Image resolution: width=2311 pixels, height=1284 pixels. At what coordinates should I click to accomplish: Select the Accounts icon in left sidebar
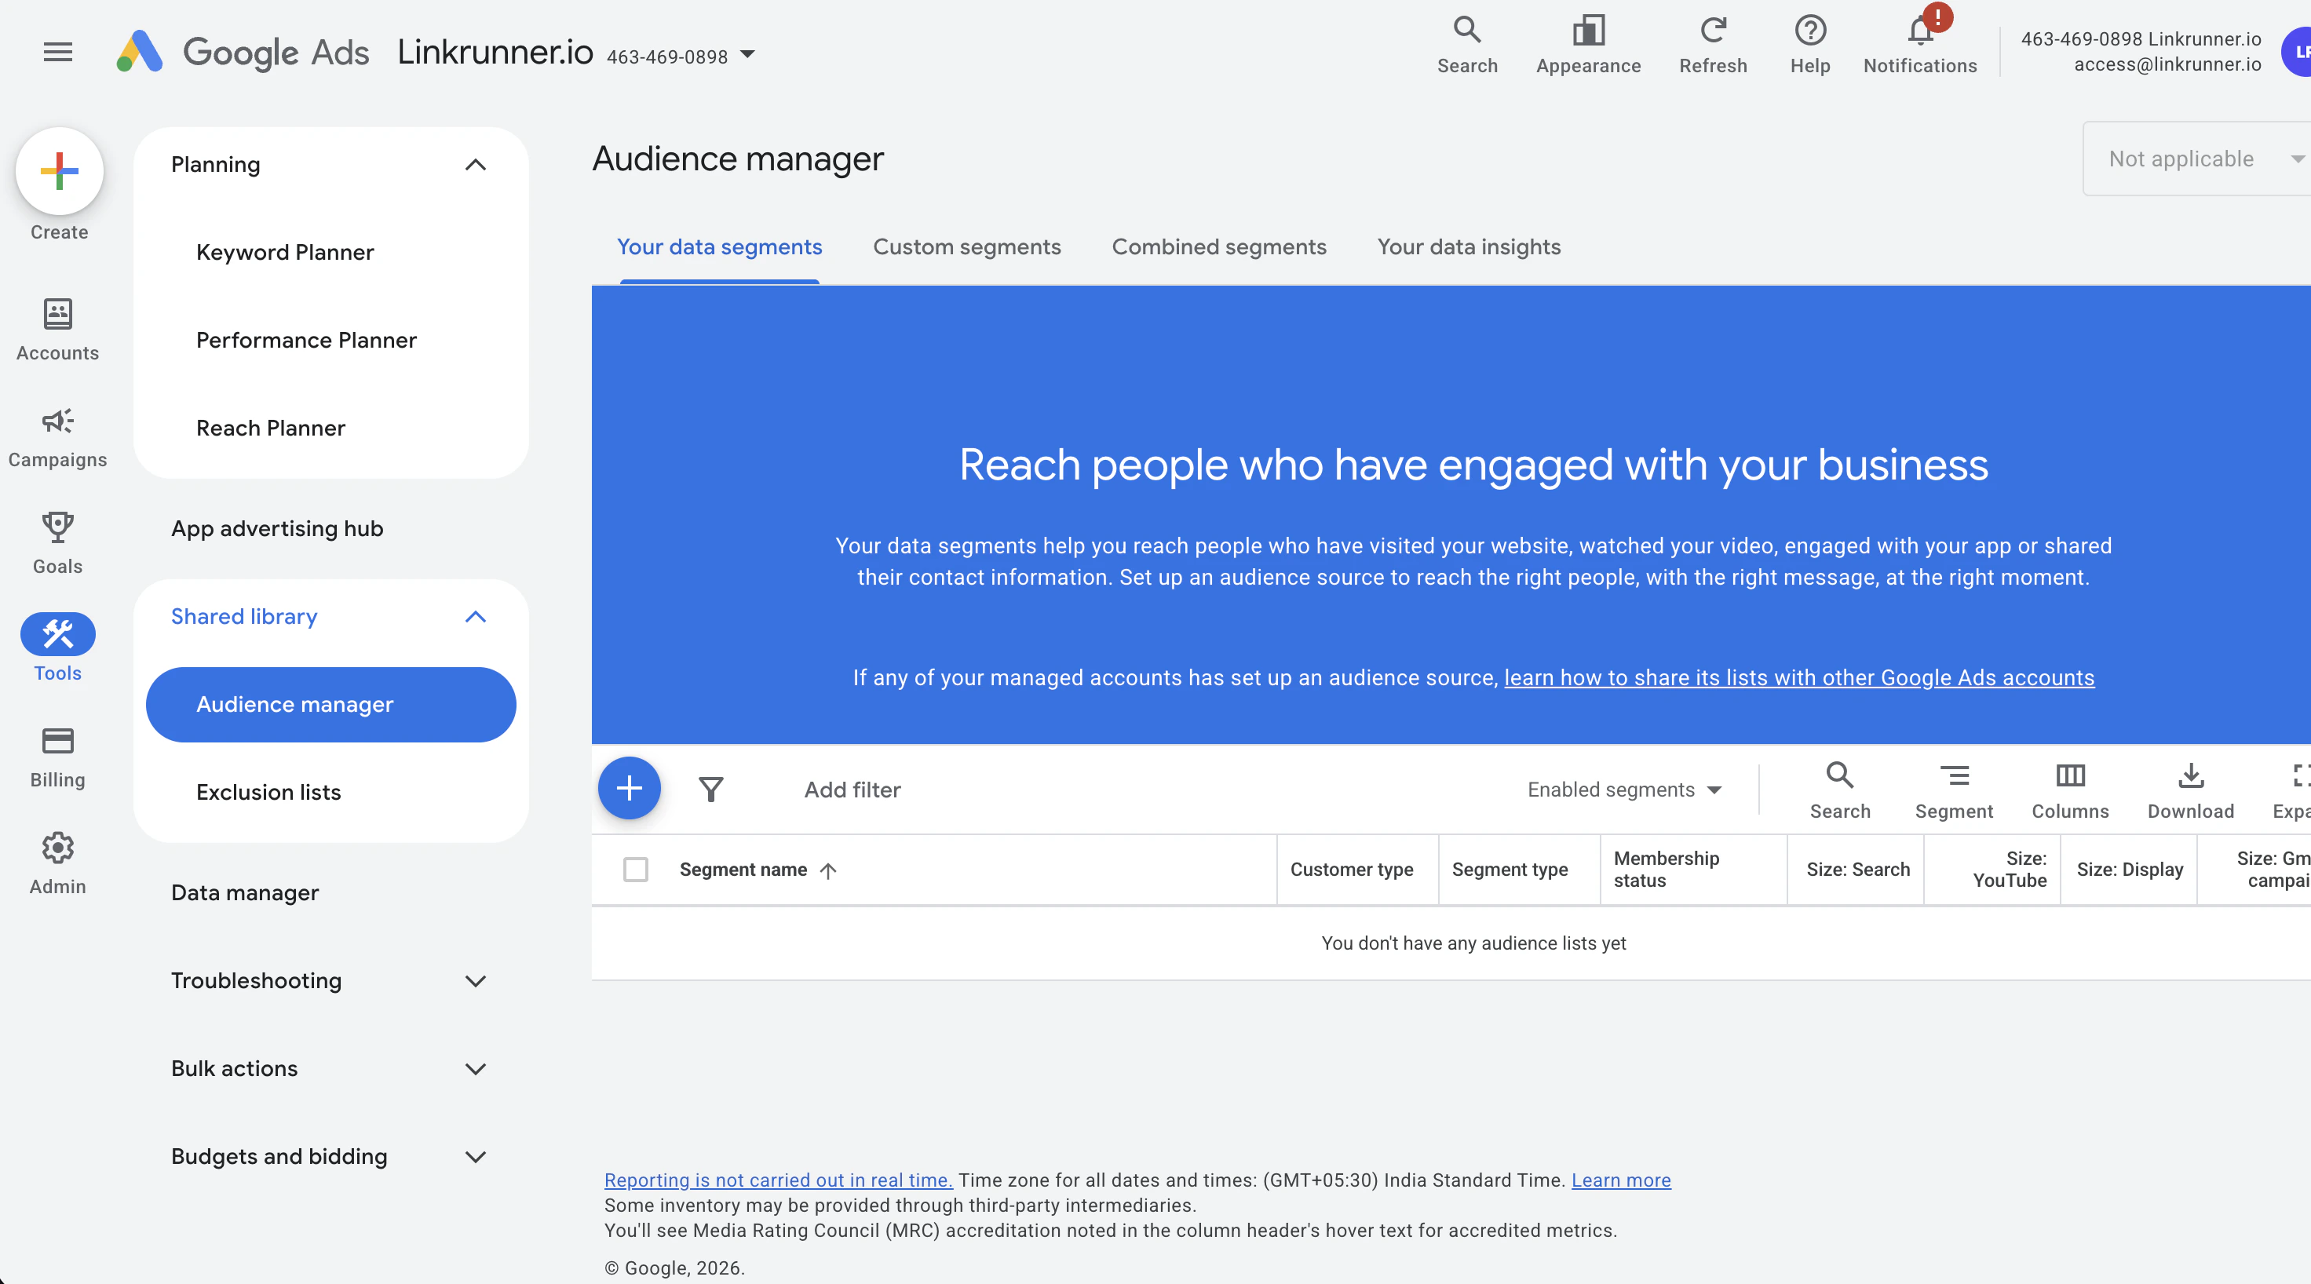(57, 315)
